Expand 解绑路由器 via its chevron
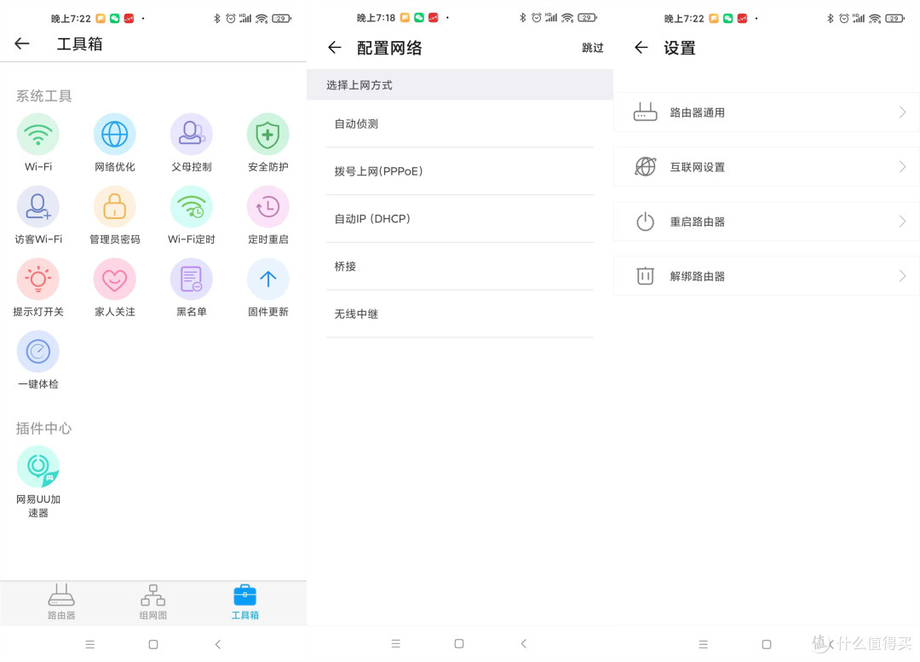The height and width of the screenshot is (662, 920). [x=902, y=276]
